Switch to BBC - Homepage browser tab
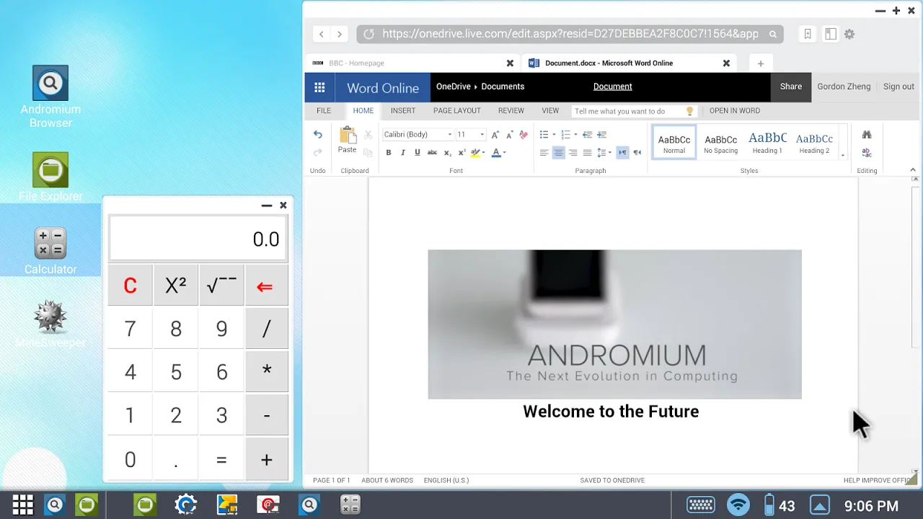 (x=412, y=63)
